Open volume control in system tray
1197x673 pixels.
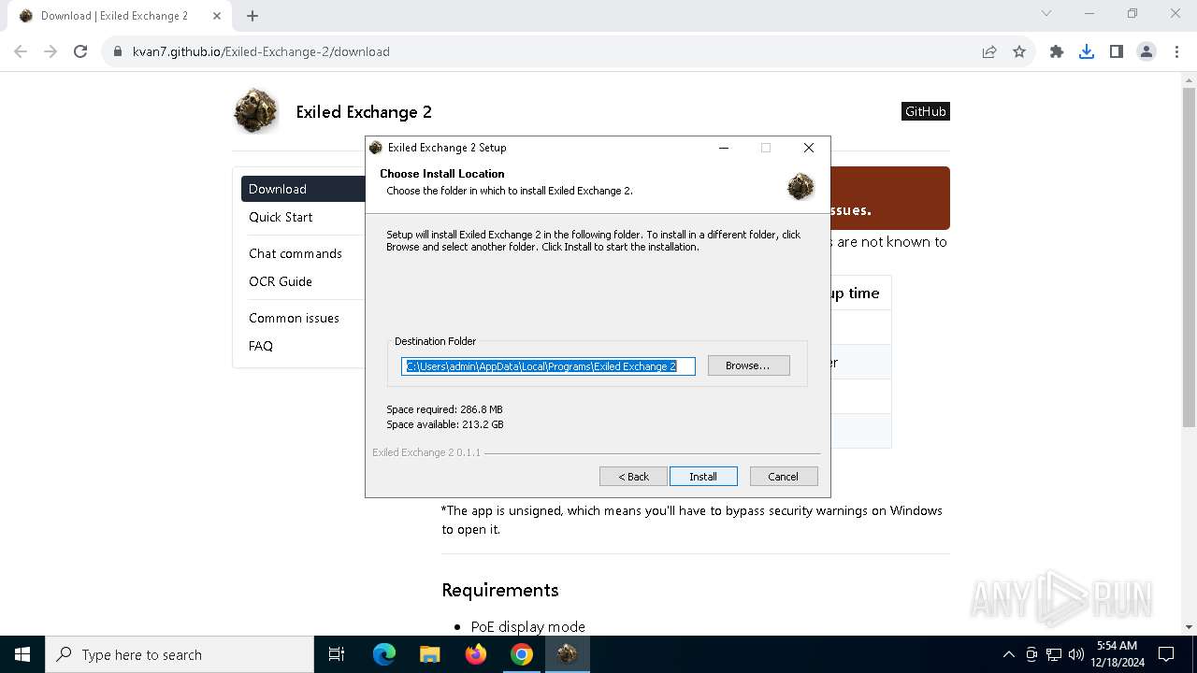(x=1076, y=654)
